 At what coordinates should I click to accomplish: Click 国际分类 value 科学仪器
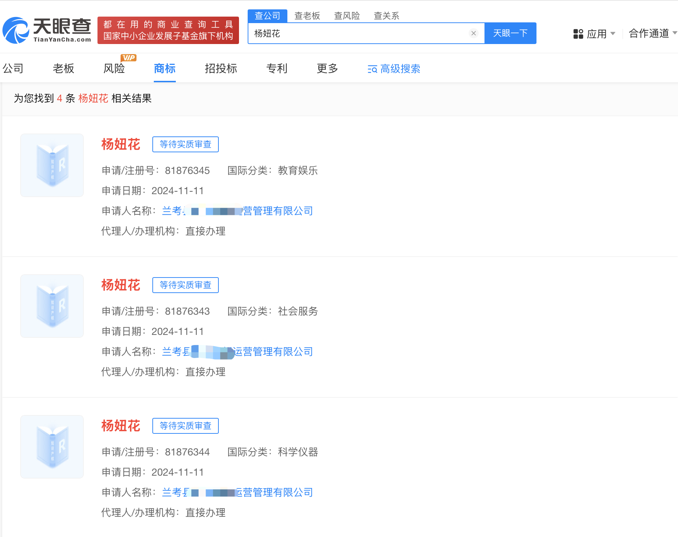pos(298,452)
